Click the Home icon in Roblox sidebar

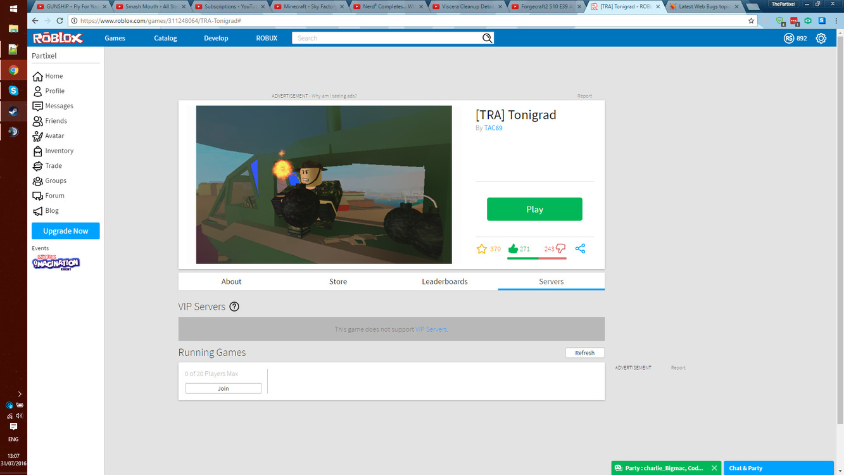(x=38, y=76)
